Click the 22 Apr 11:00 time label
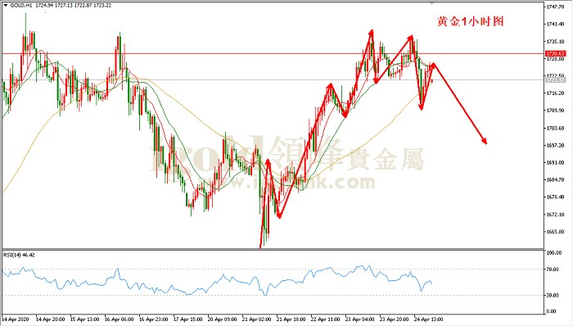This screenshot has width=573, height=326. click(325, 319)
